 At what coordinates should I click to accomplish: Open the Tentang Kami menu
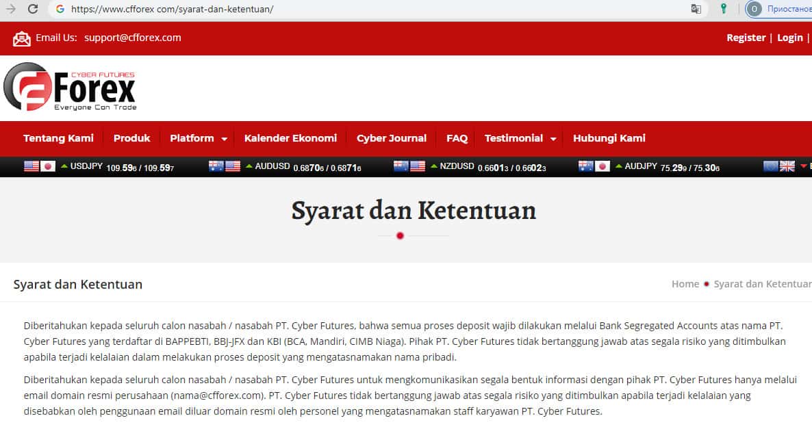(58, 138)
